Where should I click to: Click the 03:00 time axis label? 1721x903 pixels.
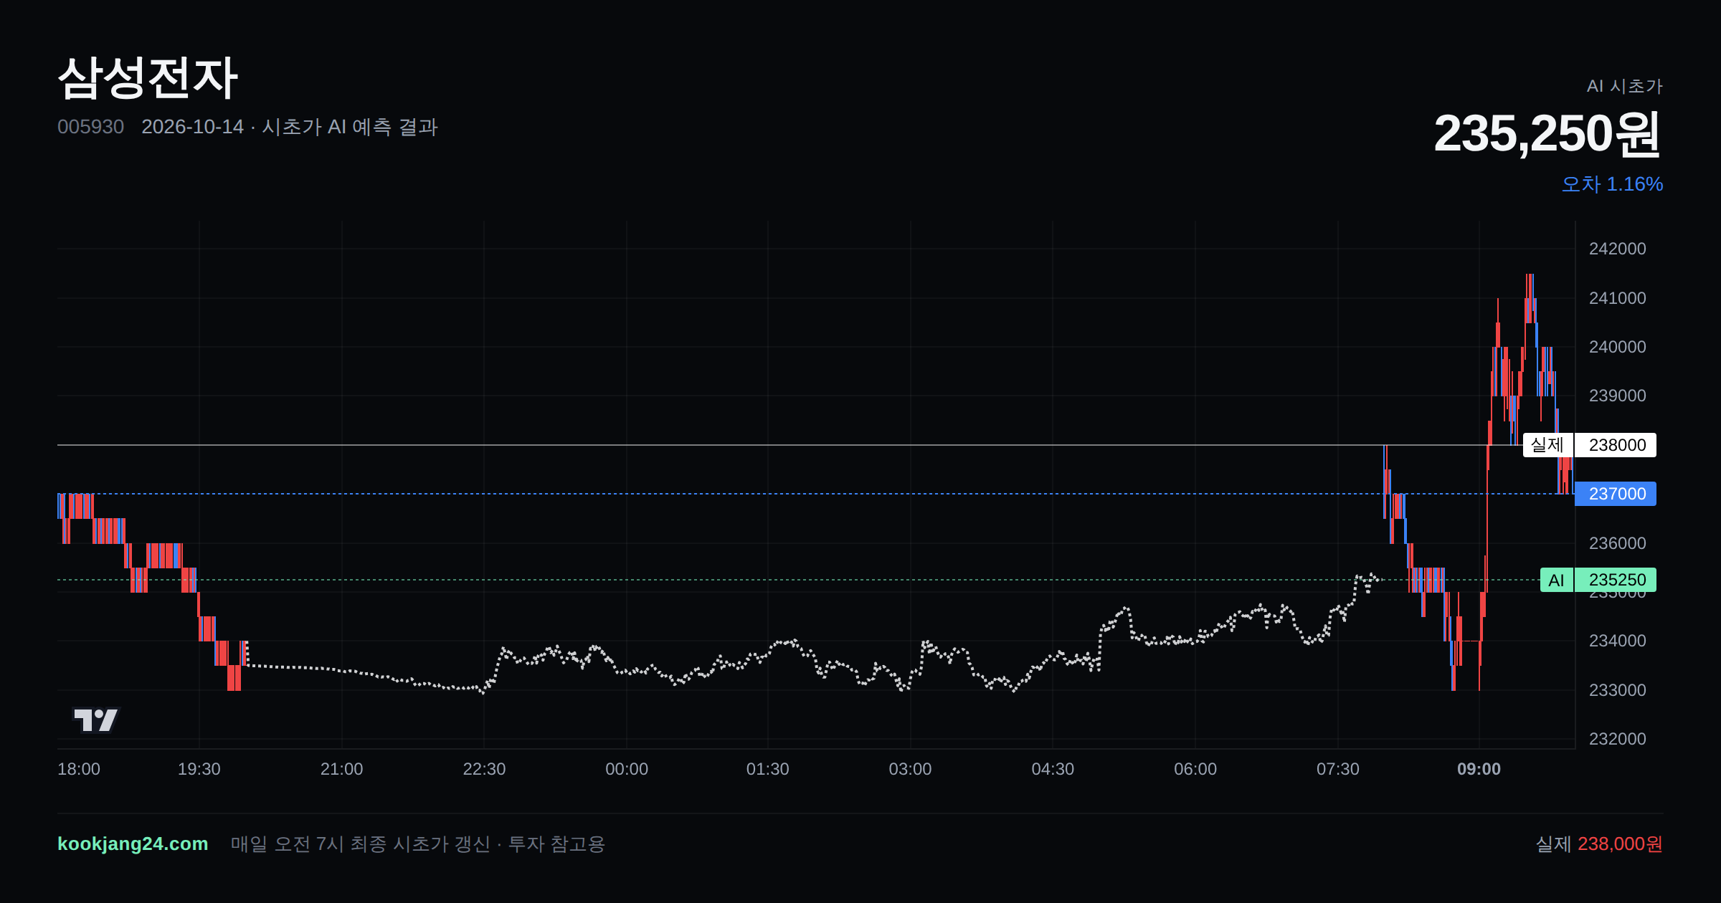(x=911, y=769)
